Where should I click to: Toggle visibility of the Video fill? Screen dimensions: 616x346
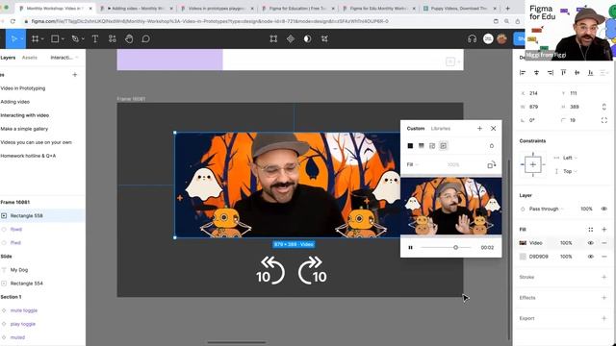590,243
